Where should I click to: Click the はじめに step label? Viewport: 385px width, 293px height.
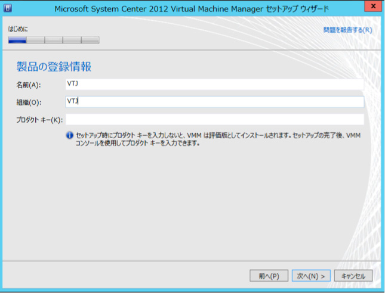coord(18,29)
